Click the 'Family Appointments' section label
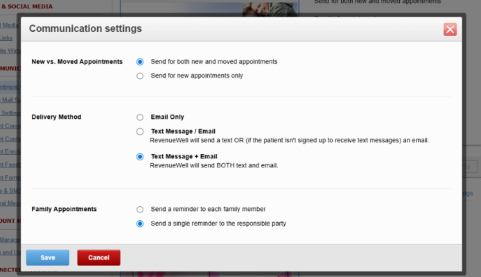The width and height of the screenshot is (481, 277). pos(64,209)
